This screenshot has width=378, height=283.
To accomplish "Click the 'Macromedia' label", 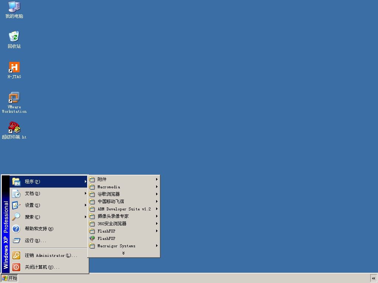I will coord(109,187).
